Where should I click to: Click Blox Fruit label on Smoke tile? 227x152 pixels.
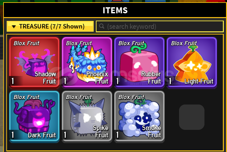pyautogui.click(x=131, y=97)
